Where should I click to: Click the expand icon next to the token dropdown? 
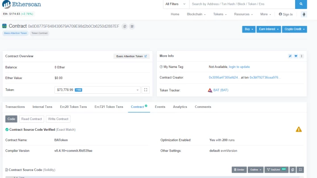pyautogui.click(x=146, y=90)
